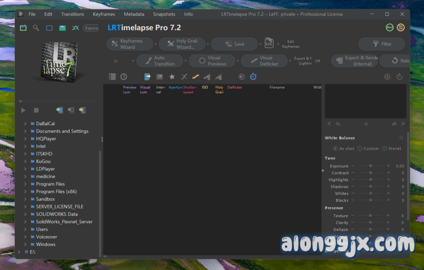Viewport: 424px width, 270px height.
Task: Select the Preset white balance option
Action: pos(385,149)
